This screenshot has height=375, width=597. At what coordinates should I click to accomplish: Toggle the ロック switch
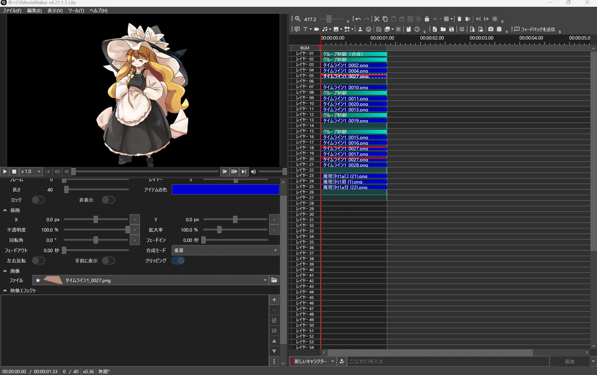(x=38, y=200)
